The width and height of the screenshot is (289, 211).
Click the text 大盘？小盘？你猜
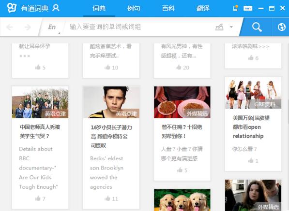[x=182, y=149]
